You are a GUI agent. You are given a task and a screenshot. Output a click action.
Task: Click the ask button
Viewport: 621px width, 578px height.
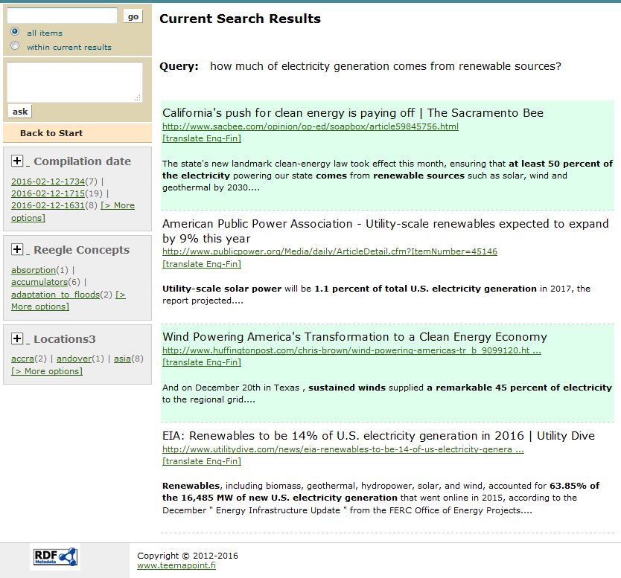[20, 112]
